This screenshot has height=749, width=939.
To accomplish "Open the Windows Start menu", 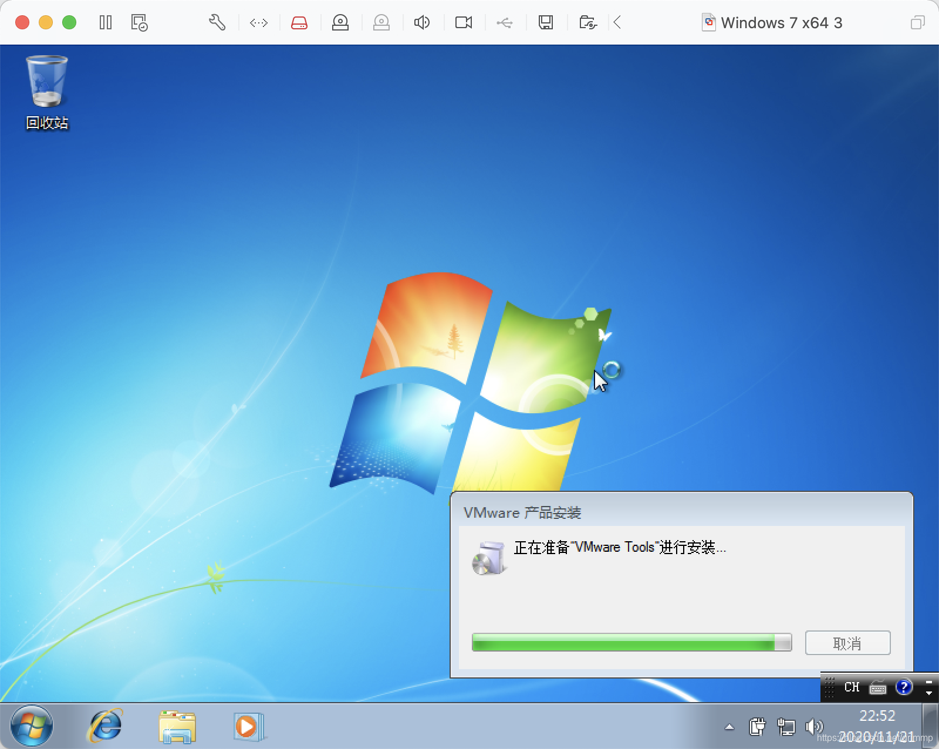I will click(x=32, y=726).
